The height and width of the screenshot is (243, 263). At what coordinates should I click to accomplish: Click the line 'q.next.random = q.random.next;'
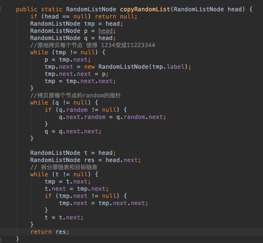pyautogui.click(x=112, y=117)
